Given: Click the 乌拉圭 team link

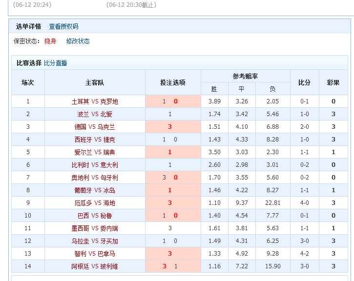Looking at the screenshot, I should coord(80,241).
